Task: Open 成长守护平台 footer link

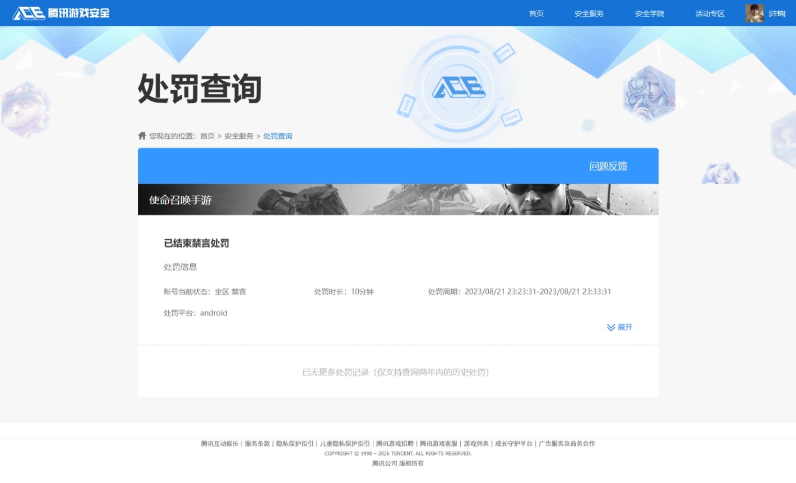Action: click(x=513, y=444)
